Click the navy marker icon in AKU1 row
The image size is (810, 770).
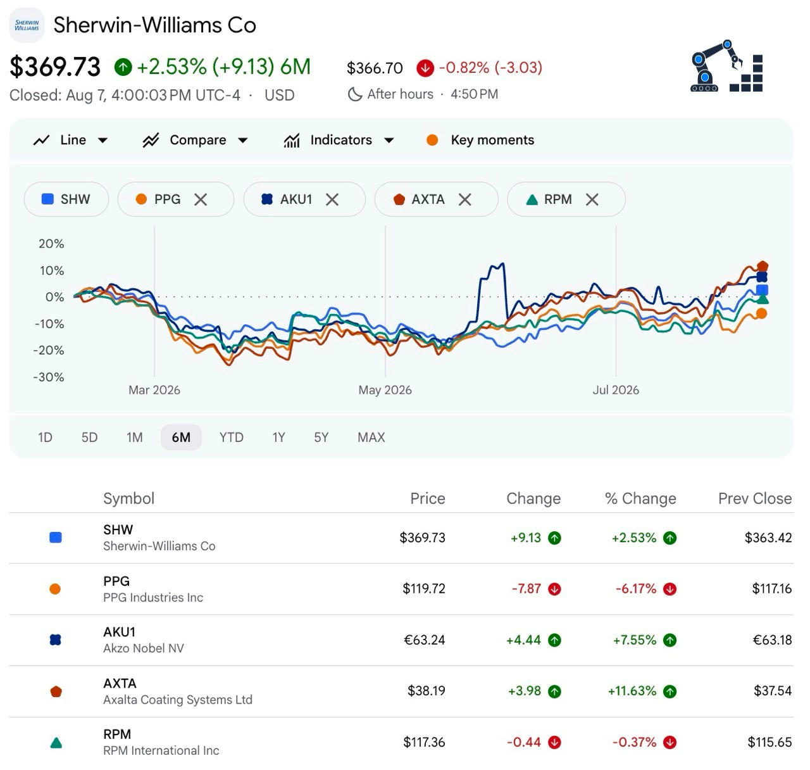point(56,640)
